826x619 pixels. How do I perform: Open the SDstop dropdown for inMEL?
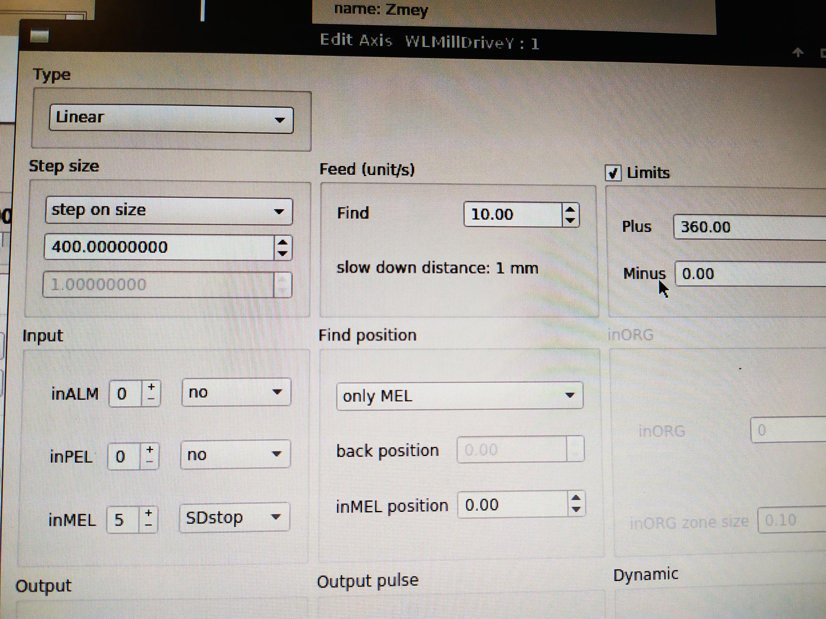[x=234, y=517]
